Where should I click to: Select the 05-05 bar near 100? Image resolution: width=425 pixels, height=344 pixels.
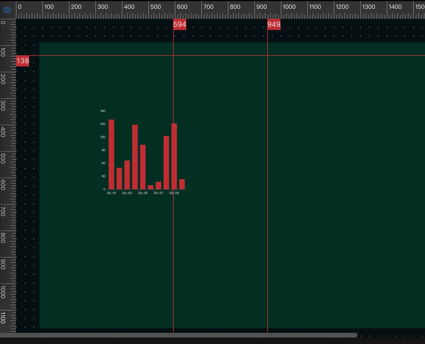143,167
